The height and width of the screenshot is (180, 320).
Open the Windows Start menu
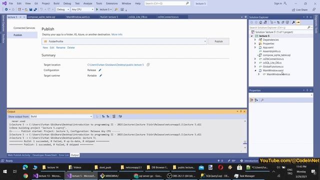click(x=5, y=171)
